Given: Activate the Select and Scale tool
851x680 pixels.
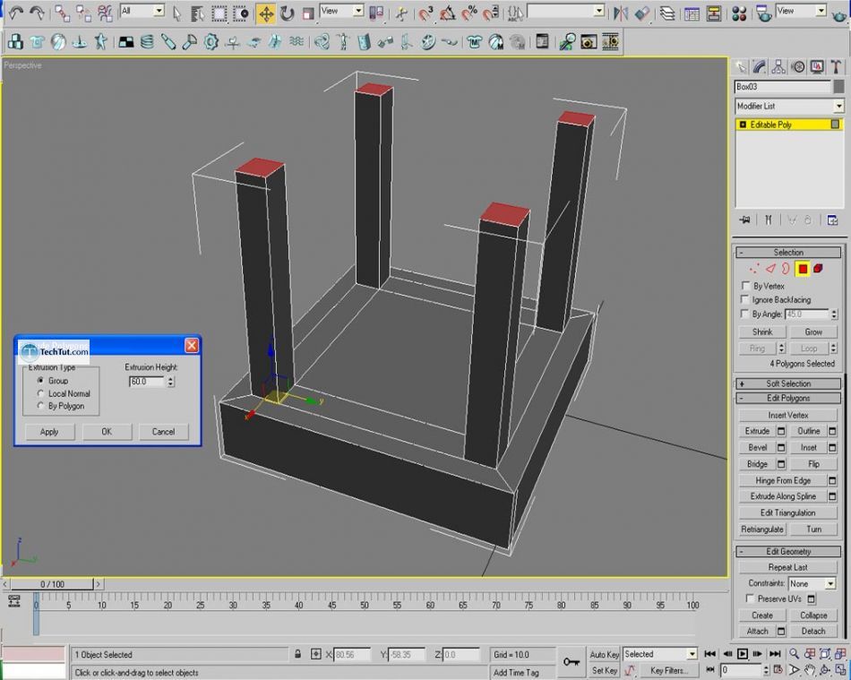Looking at the screenshot, I should [308, 13].
